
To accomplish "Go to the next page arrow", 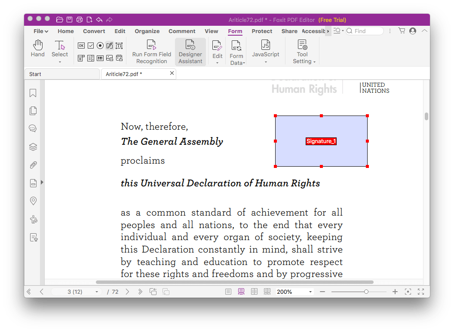I will click(127, 292).
